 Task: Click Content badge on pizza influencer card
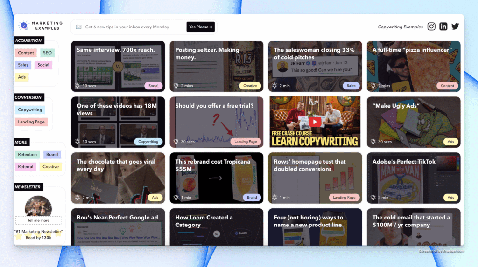(x=447, y=86)
